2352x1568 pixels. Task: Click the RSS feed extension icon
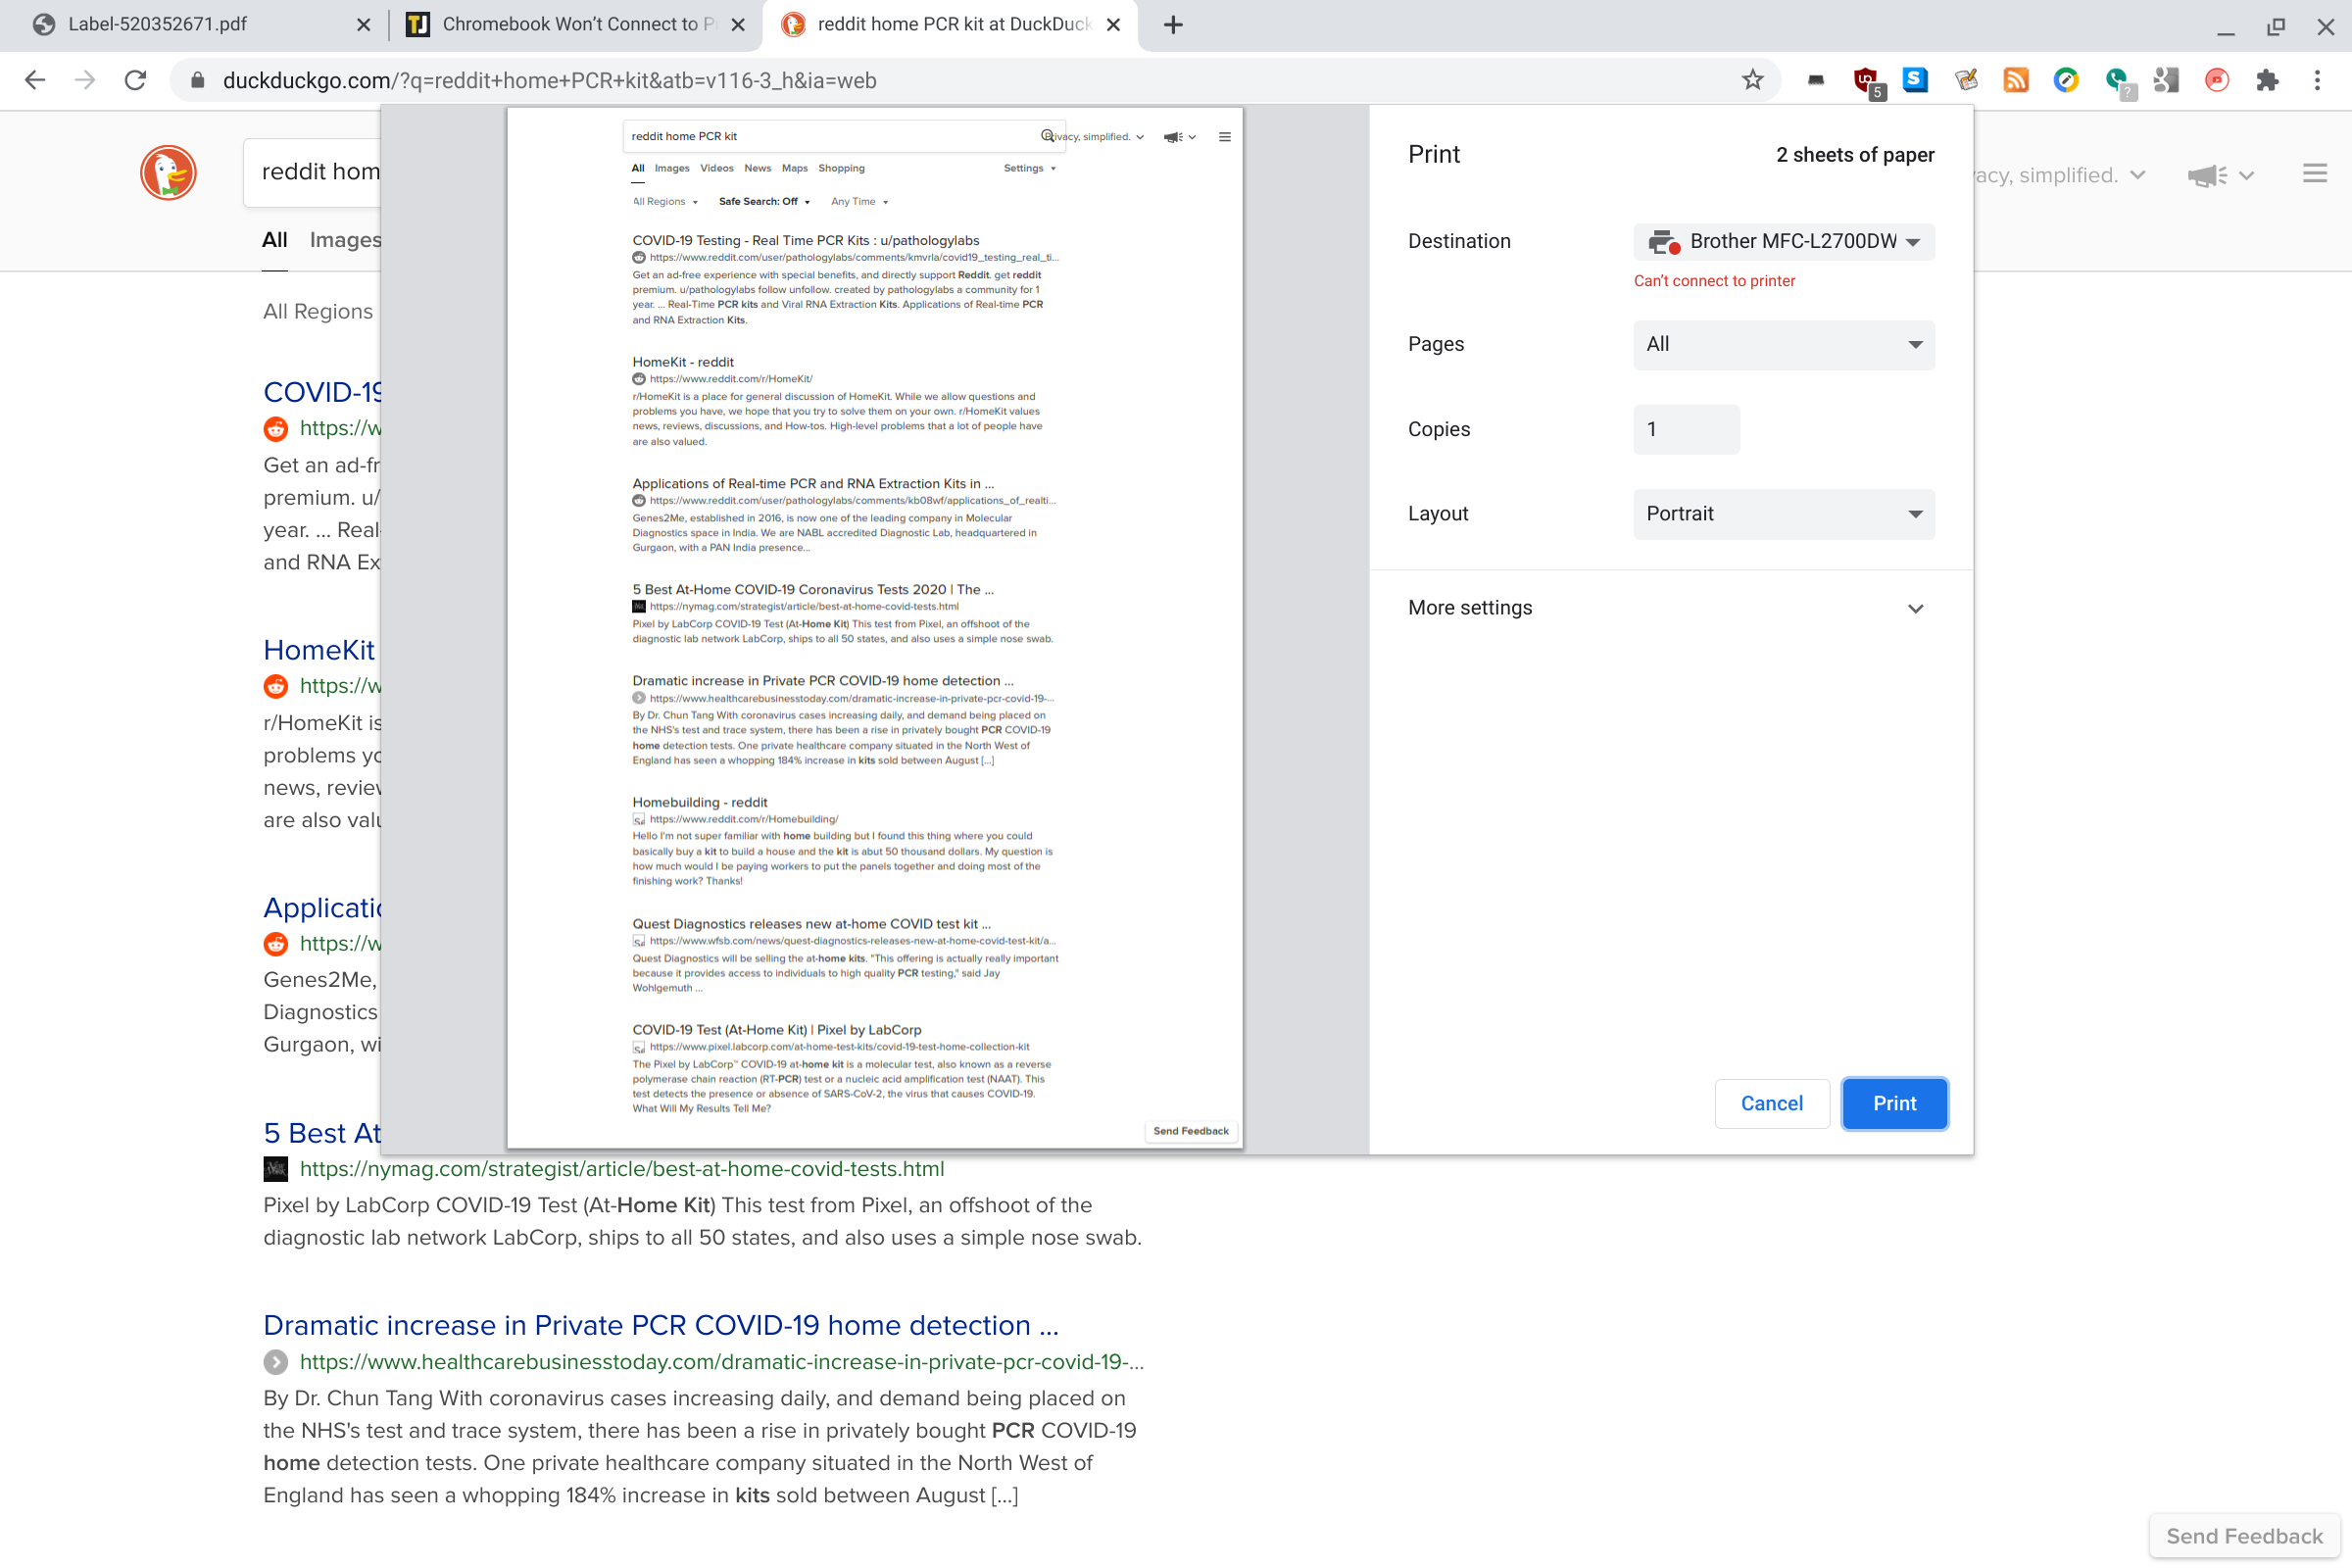tap(2015, 80)
